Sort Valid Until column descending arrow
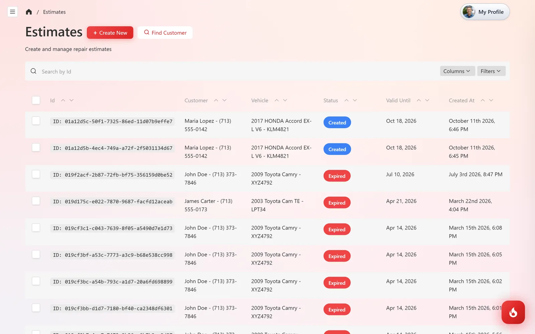 click(x=427, y=100)
